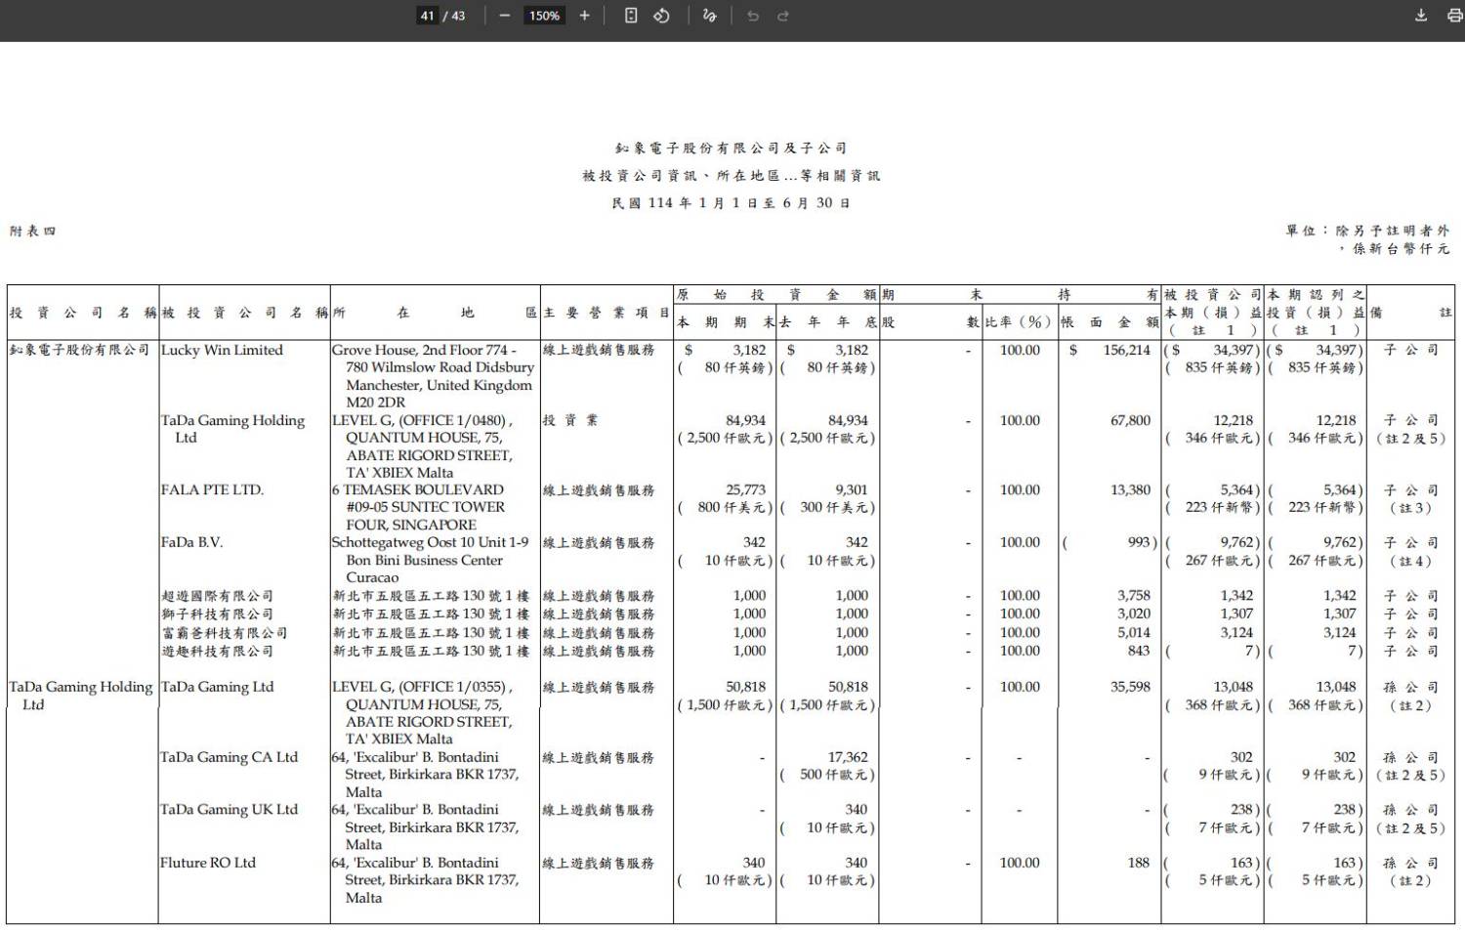Open the draw annotation tool
Viewport: 1465px width, 932px height.
[x=710, y=16]
